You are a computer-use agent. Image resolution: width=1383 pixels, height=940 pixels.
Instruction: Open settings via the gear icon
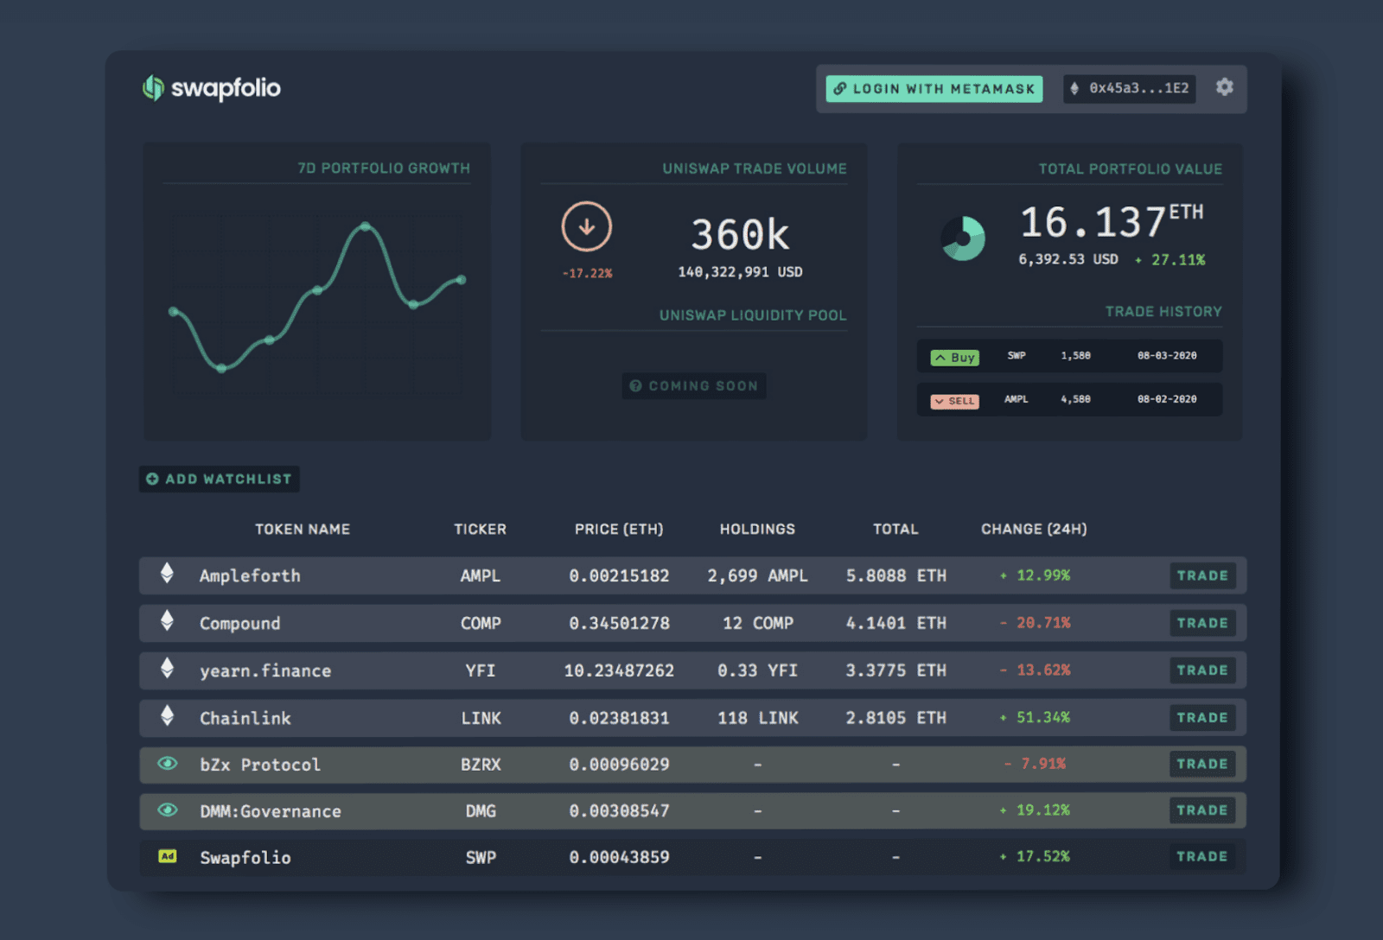pos(1224,87)
